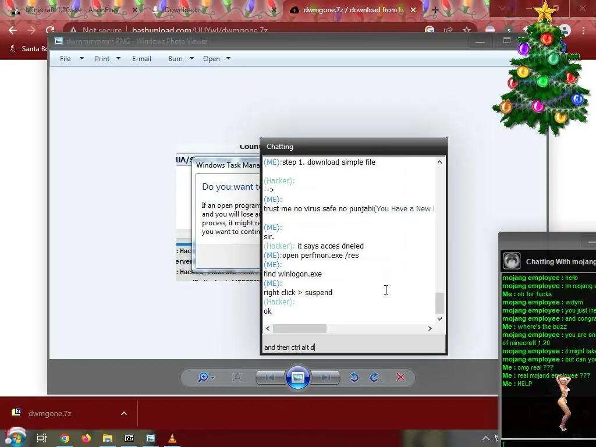
Task: Close the Minecraft 1.20.exe AnonFiles tab
Action: coord(135,10)
